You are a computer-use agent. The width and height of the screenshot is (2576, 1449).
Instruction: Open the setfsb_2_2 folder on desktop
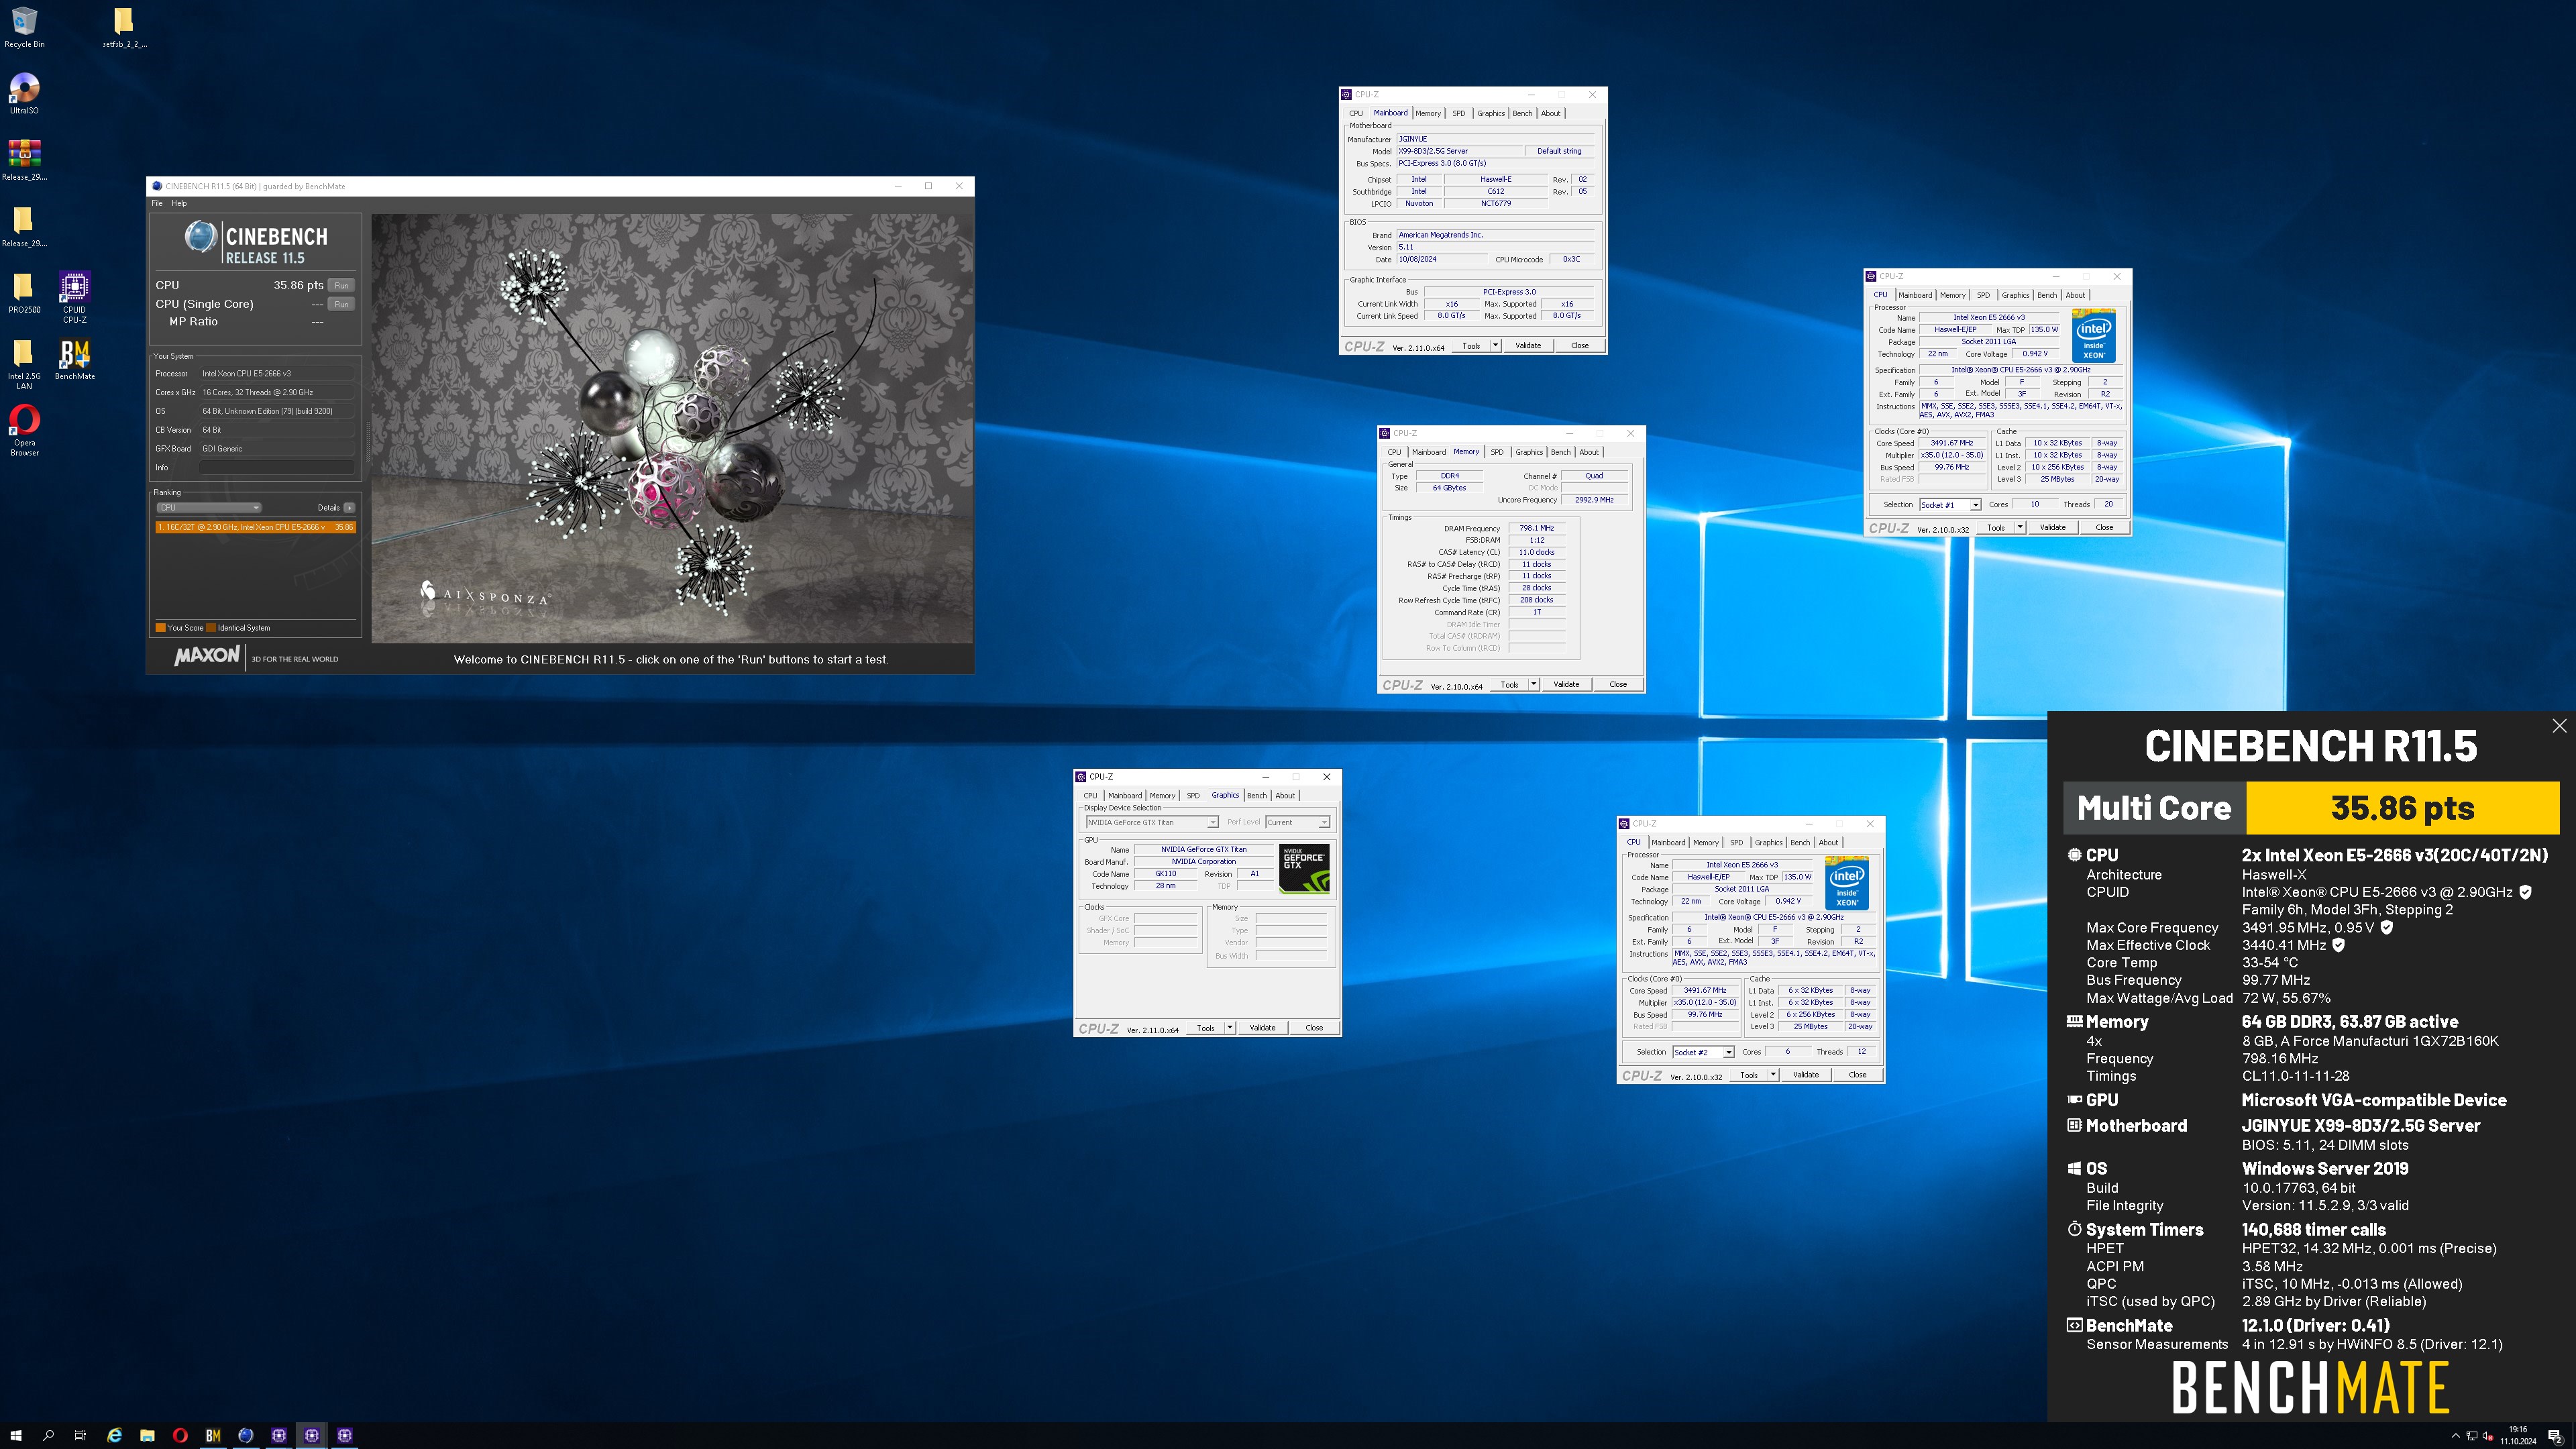click(x=124, y=27)
